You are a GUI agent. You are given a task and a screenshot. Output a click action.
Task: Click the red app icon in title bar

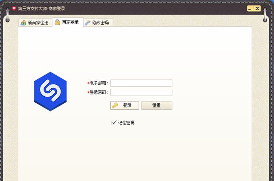tap(14, 8)
